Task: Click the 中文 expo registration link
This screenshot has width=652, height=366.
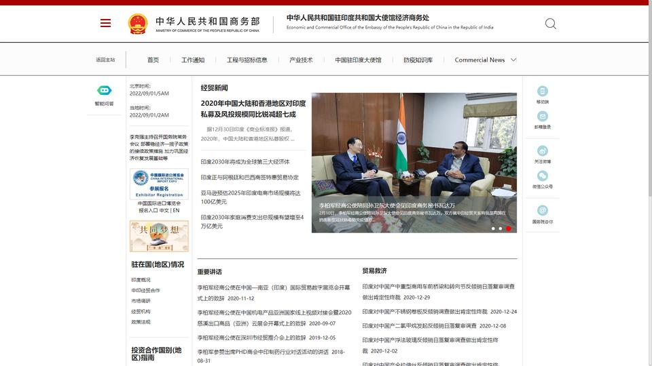Action: (164, 210)
